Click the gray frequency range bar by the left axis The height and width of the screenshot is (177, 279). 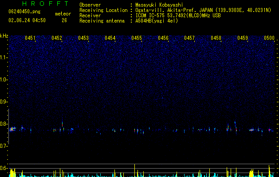point(9,127)
